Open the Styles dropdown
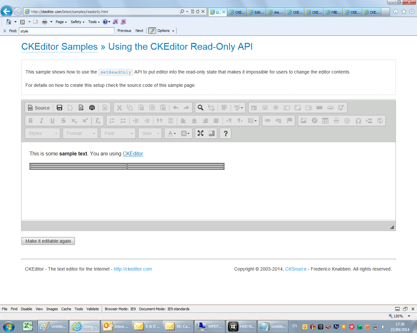This screenshot has height=333, width=417. pyautogui.click(x=43, y=133)
